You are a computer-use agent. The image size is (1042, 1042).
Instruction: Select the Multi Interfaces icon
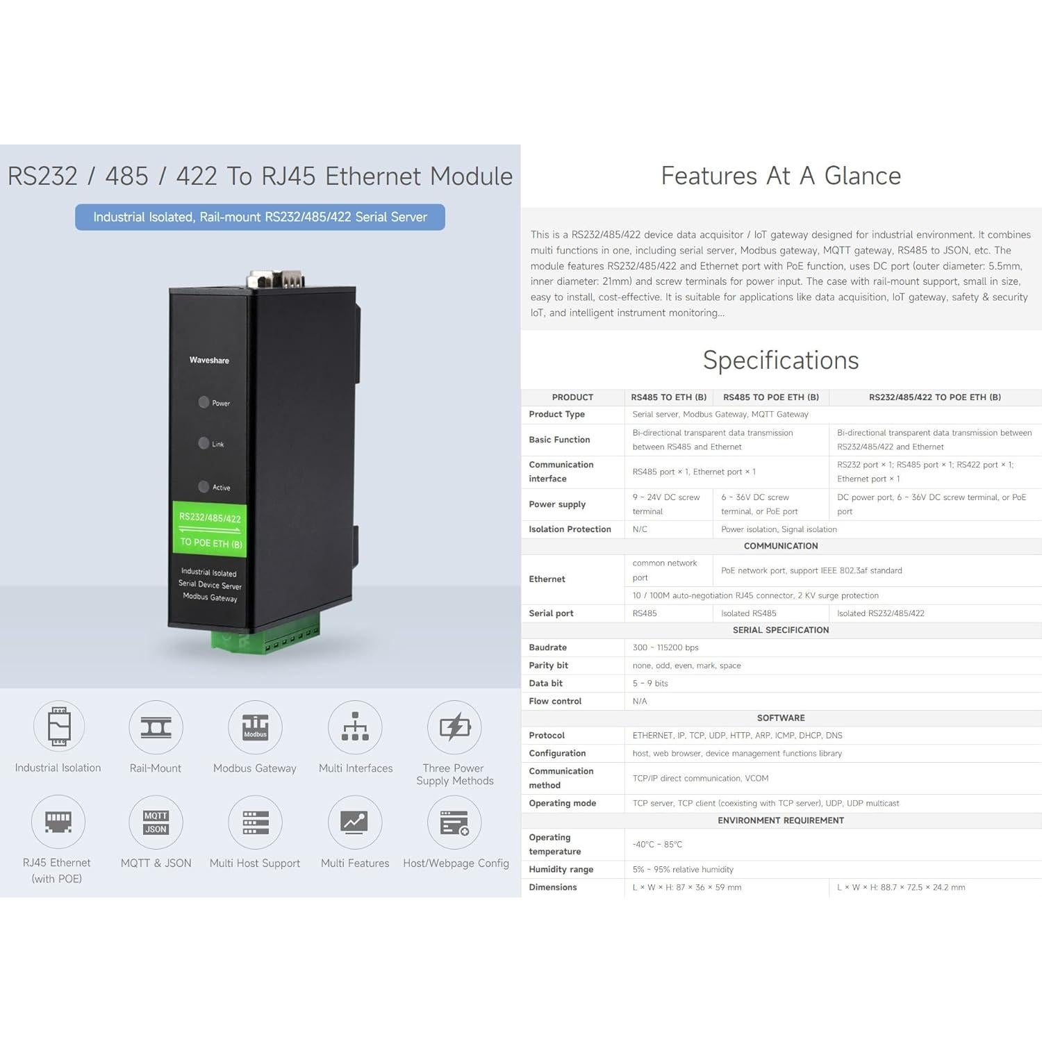click(355, 727)
